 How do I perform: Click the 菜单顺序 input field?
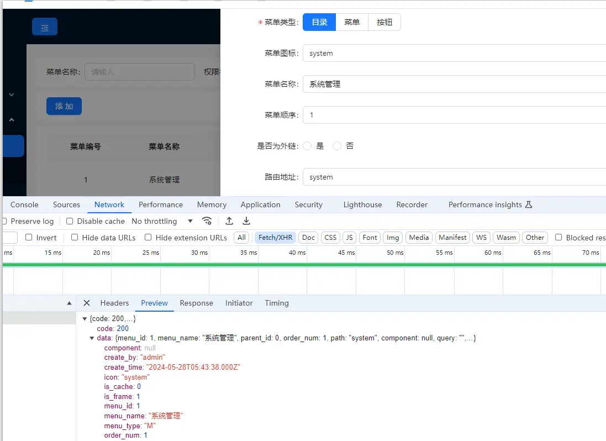tap(454, 115)
